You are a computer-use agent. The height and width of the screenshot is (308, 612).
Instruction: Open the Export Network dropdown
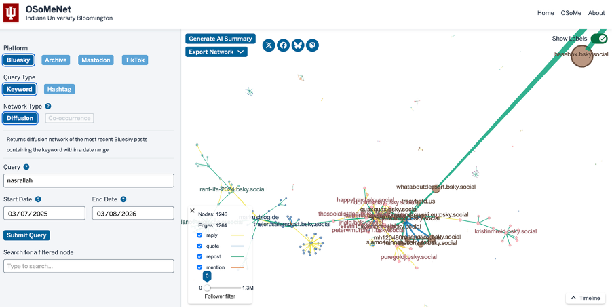click(216, 52)
